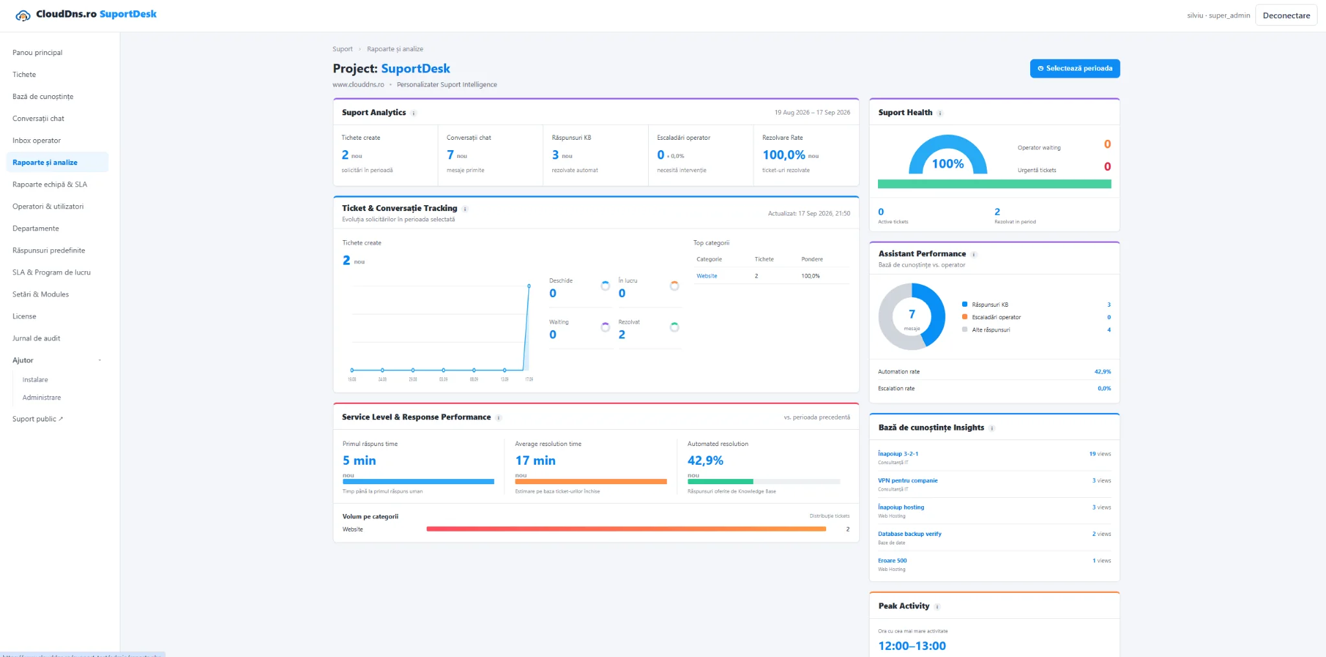Click the Deconectare button
This screenshot has height=657, width=1326.
coord(1286,16)
